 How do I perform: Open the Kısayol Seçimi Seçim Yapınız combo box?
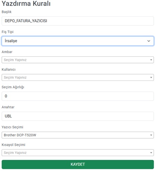click(78, 153)
